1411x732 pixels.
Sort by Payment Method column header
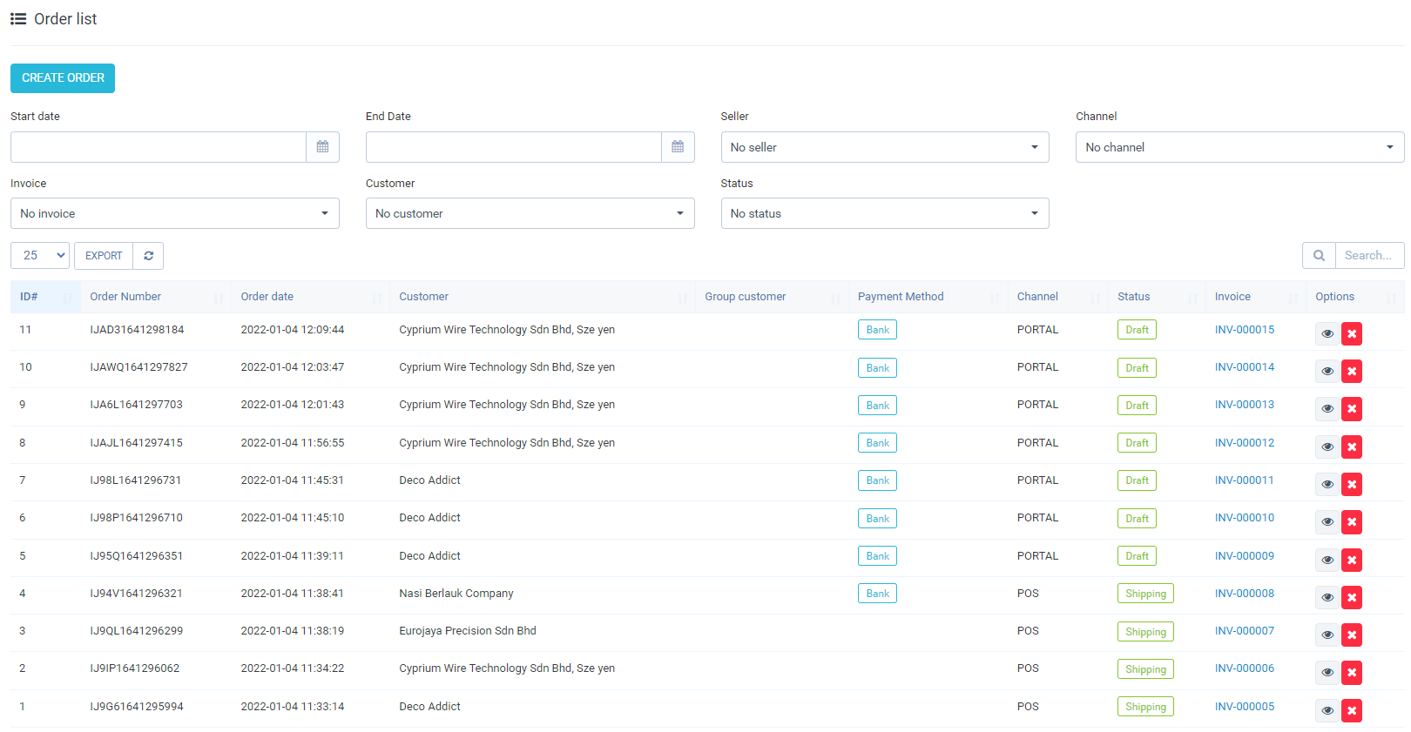[901, 297]
